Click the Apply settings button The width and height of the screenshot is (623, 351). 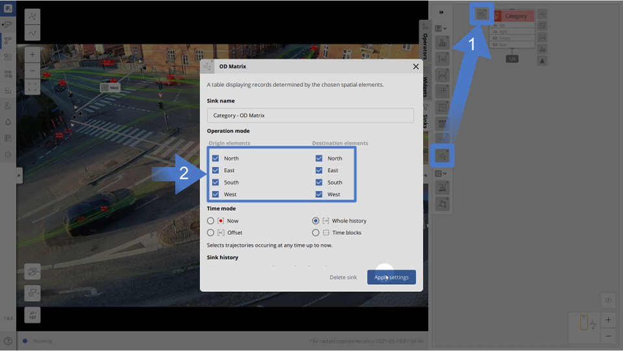tap(391, 277)
